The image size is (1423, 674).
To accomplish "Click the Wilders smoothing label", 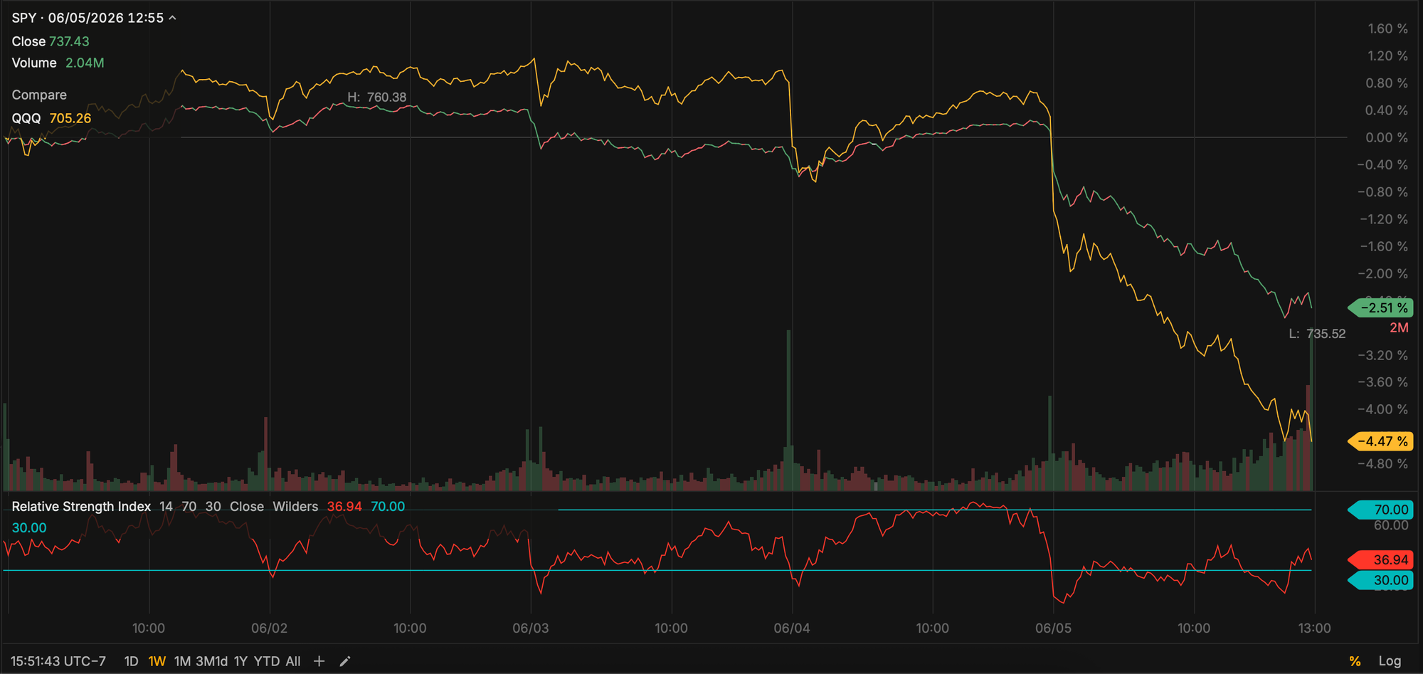I will [295, 506].
